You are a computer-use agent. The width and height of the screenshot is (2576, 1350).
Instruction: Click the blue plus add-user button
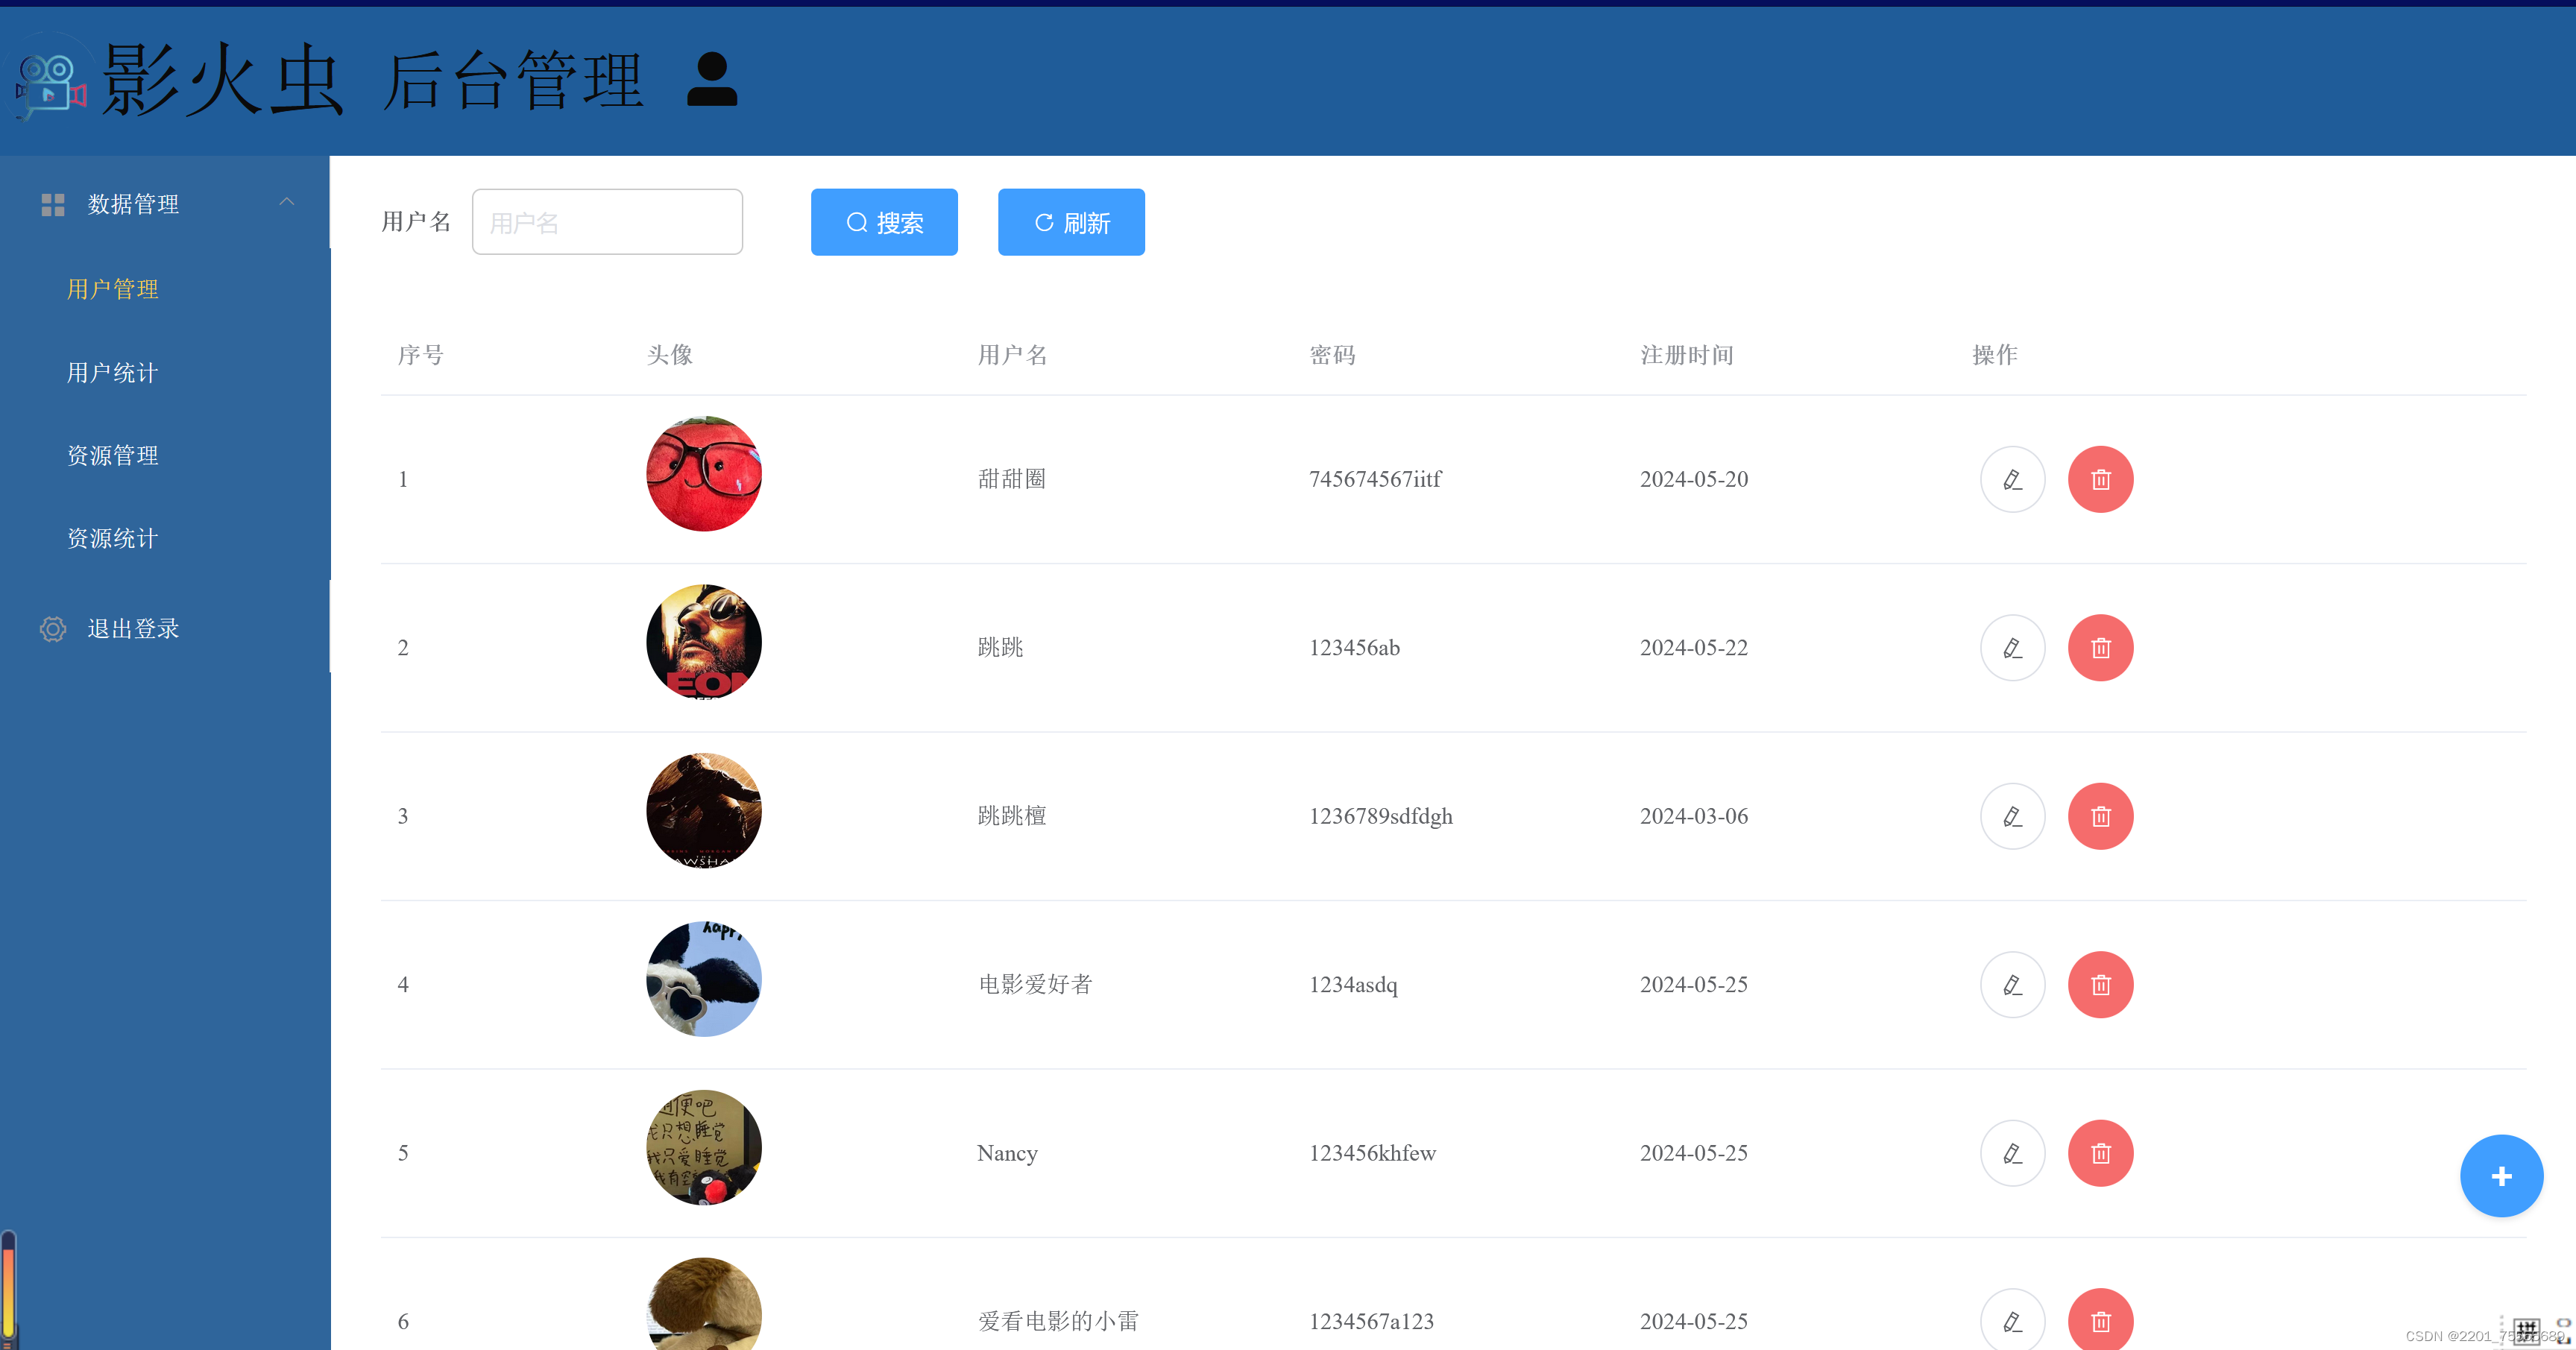click(2502, 1176)
